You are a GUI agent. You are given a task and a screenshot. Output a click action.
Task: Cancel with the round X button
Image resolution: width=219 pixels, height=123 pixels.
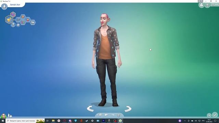209,115
